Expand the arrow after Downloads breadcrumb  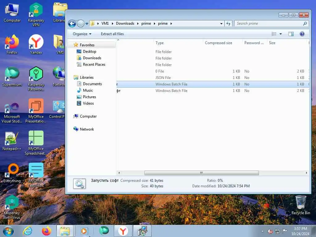click(x=138, y=23)
